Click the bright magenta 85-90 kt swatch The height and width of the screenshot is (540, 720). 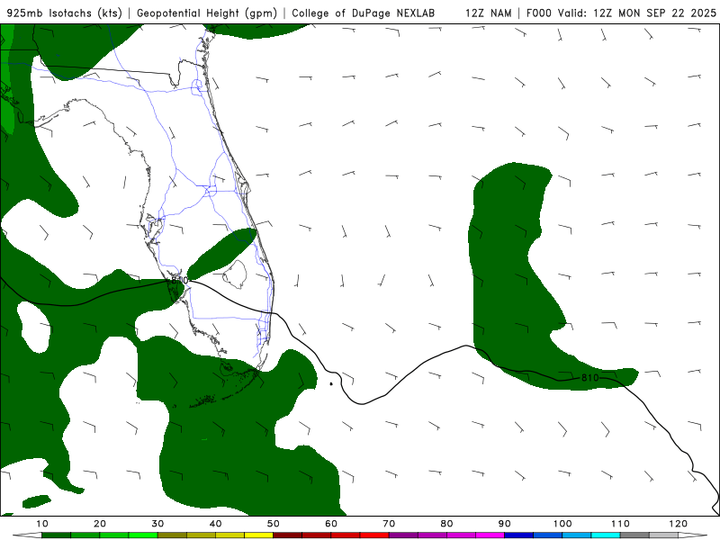pyautogui.click(x=490, y=535)
